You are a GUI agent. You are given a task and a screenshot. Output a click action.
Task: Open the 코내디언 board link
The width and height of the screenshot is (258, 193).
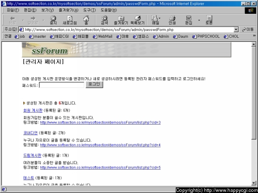point(31,133)
